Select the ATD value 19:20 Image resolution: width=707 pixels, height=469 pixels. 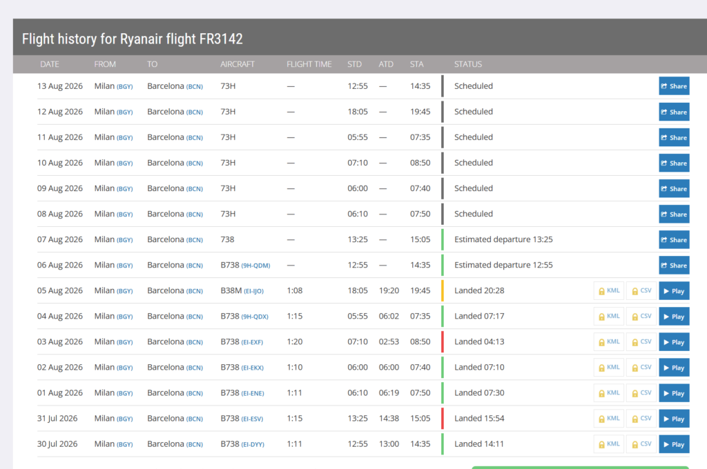tap(389, 290)
